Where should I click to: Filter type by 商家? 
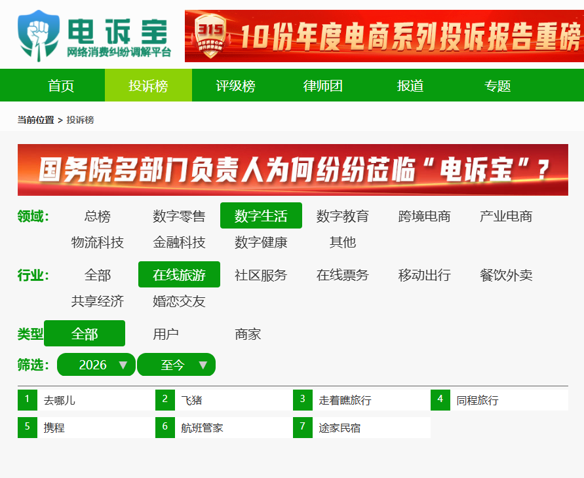(x=248, y=334)
